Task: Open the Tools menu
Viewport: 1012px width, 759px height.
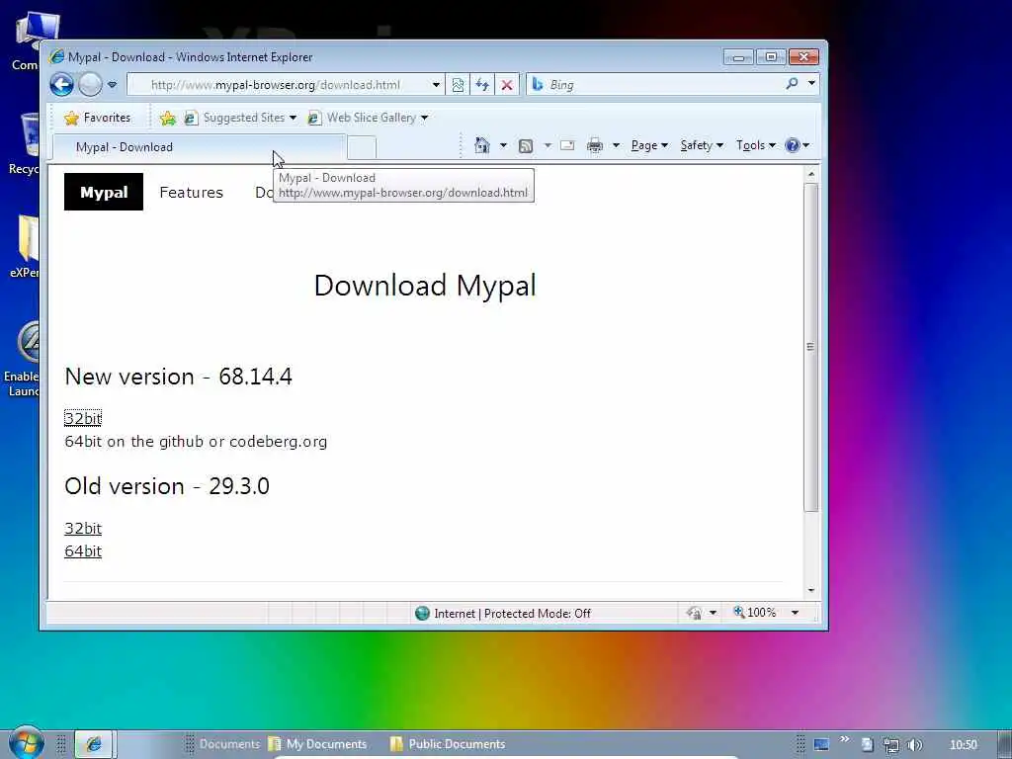Action: pyautogui.click(x=756, y=145)
